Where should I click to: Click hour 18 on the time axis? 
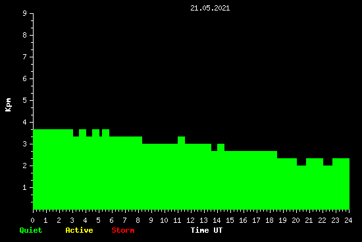tap(269, 220)
